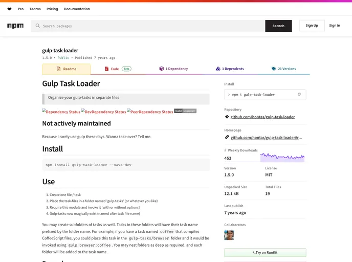
Task: Click the inline code 'gulp browser:coffee'
Action: (90, 245)
